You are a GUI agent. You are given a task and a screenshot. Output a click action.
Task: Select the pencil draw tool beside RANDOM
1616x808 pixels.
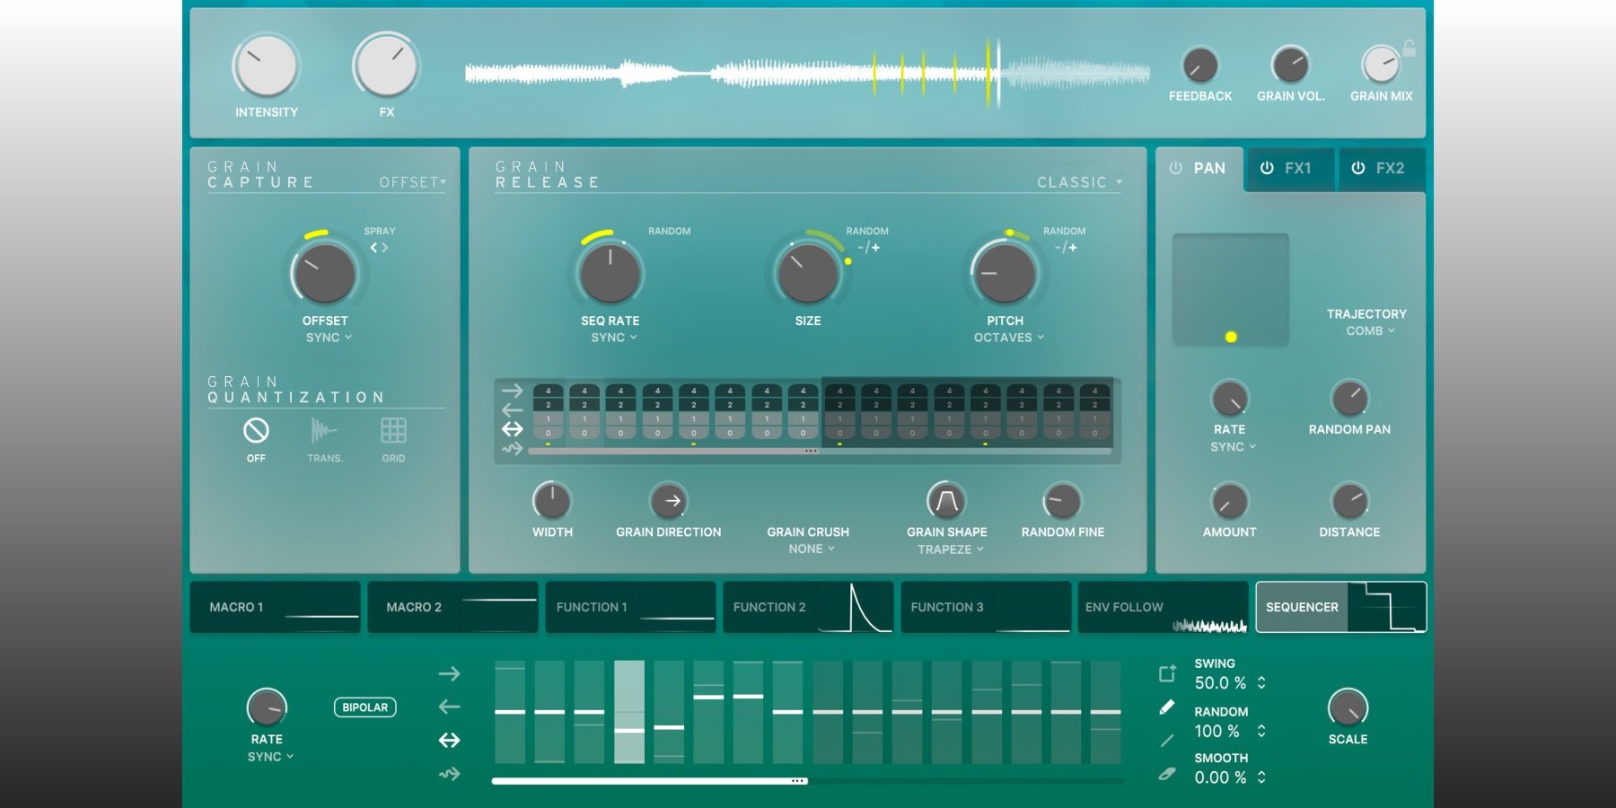click(x=1165, y=708)
